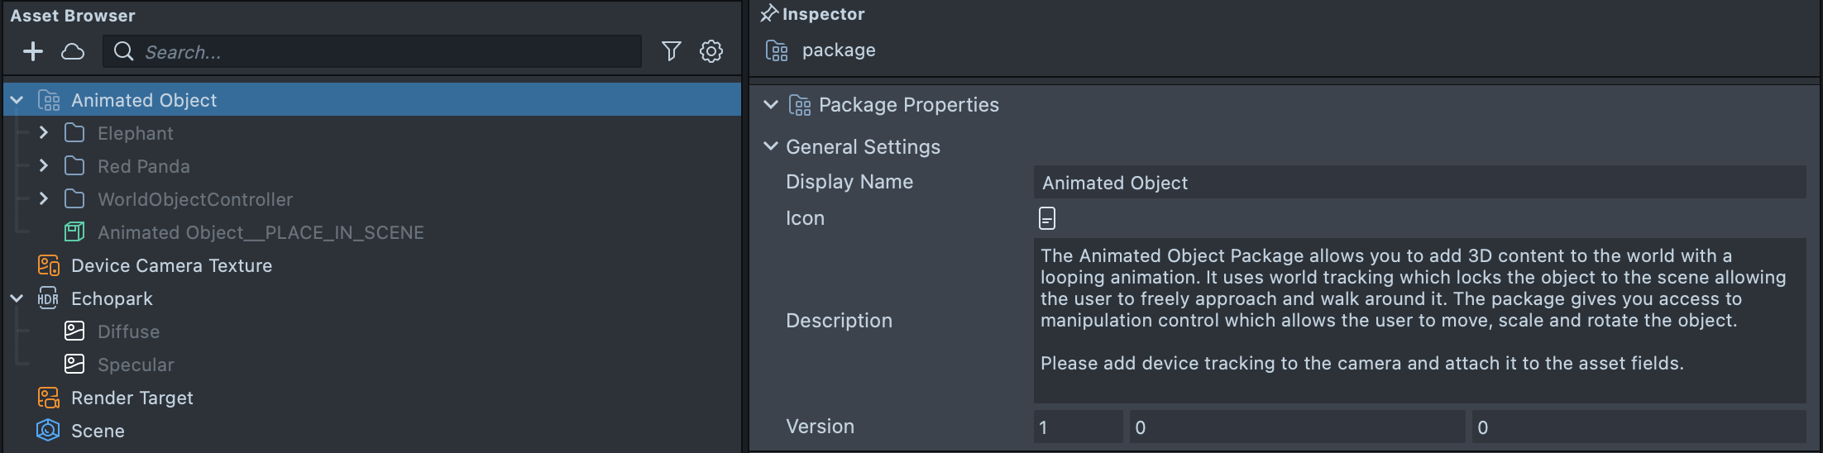Open the cloud asset library icon
Screen dimensions: 1823x453
73,52
